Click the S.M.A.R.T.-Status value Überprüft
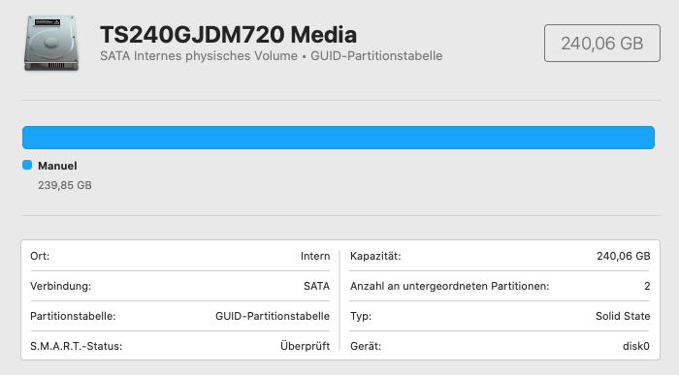Screen dimensions: 679x375 click(x=305, y=346)
